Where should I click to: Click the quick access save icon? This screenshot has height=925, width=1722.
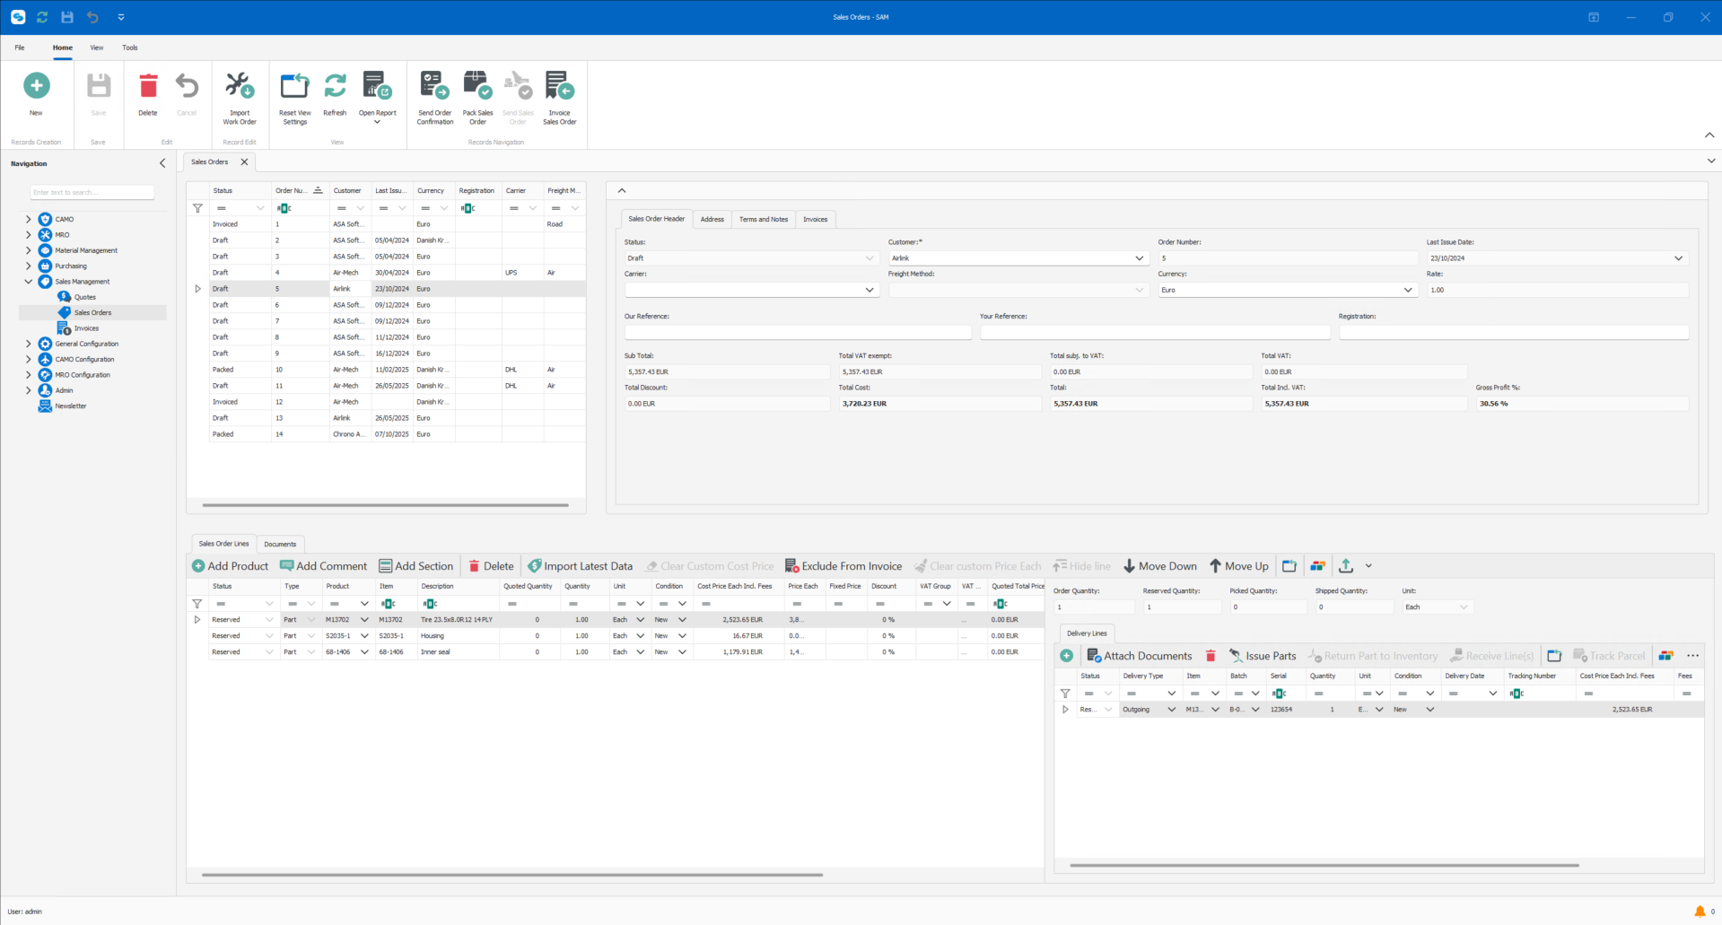(67, 17)
